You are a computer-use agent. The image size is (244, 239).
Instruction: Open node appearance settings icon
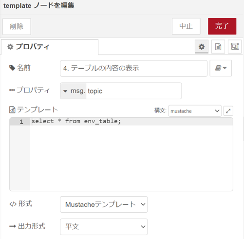[x=235, y=47]
